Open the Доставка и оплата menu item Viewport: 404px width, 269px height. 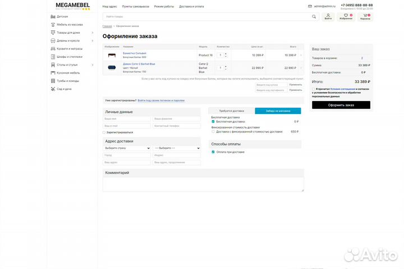(191, 6)
